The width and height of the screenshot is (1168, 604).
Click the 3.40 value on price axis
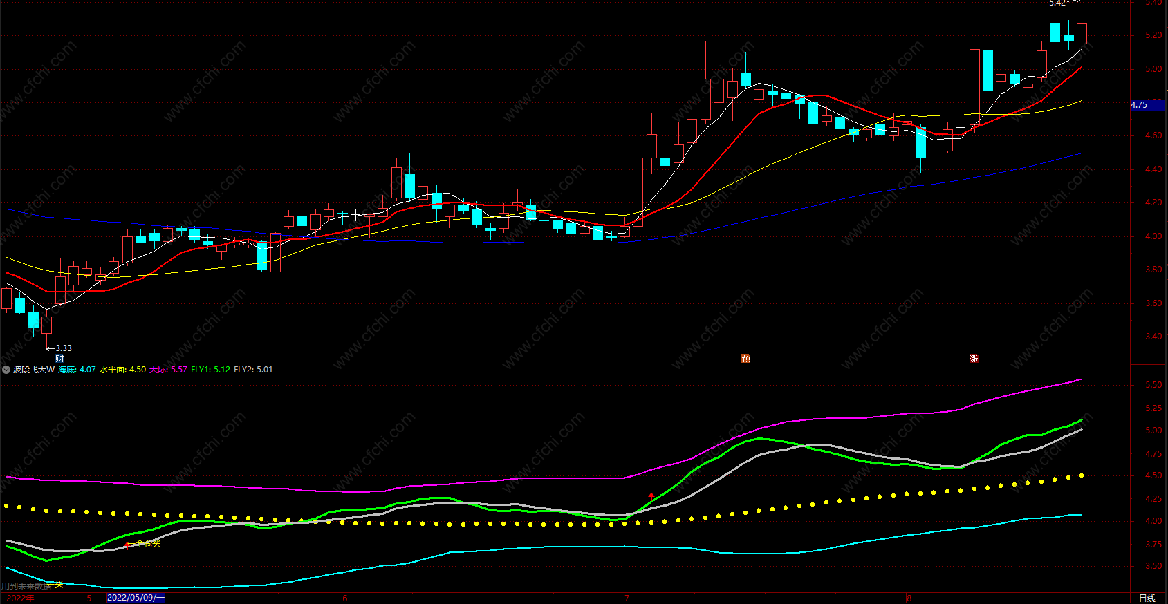1153,337
